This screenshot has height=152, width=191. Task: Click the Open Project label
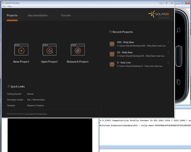click(x=49, y=62)
